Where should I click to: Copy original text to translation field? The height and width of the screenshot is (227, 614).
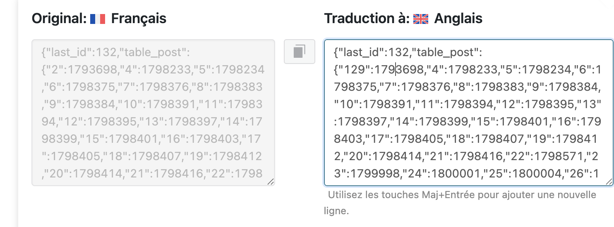(300, 52)
